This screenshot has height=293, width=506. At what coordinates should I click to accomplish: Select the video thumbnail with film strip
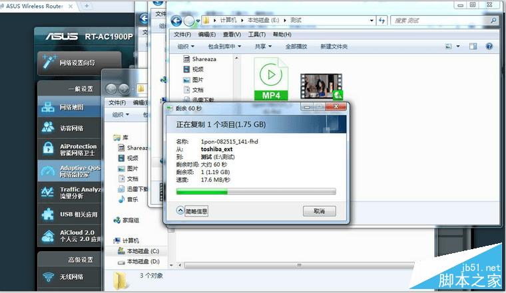[321, 86]
